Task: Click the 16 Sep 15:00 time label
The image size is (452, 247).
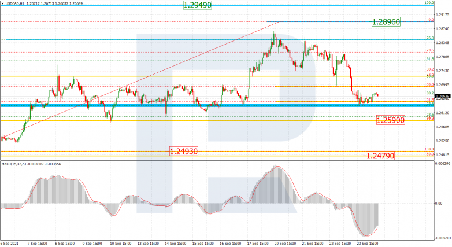Action: point(231,244)
